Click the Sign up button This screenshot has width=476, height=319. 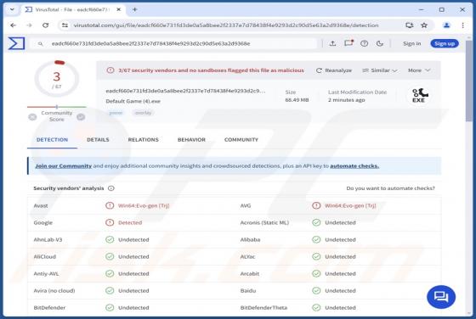click(445, 43)
